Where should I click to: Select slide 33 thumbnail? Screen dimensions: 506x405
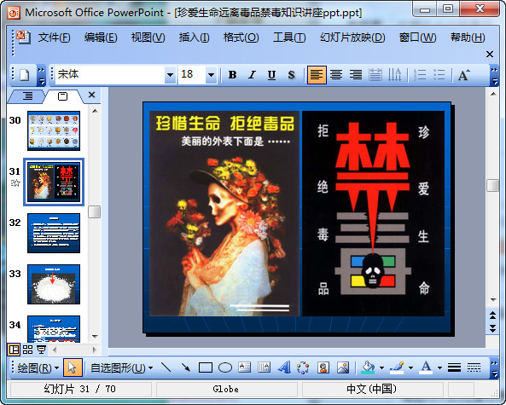click(x=54, y=284)
